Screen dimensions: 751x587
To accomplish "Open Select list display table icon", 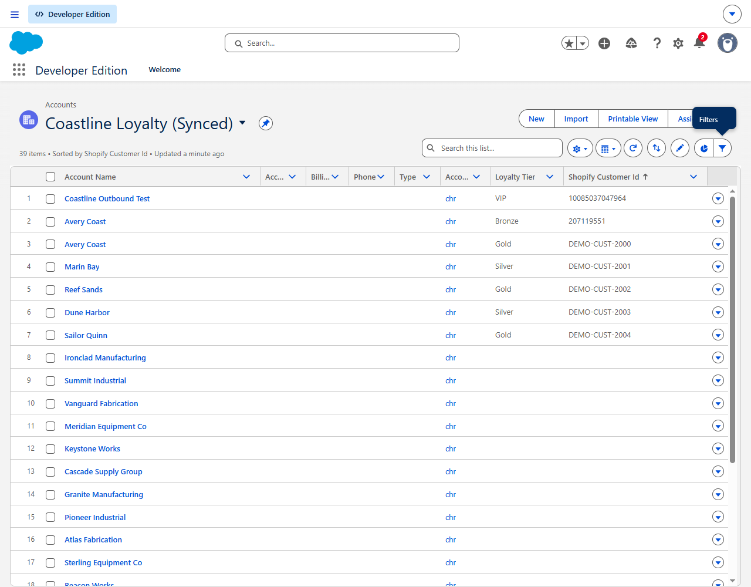I will (608, 149).
